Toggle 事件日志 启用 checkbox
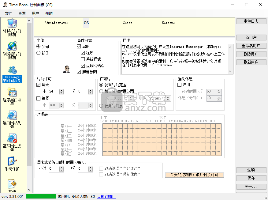Viewport: 268px width, 200px height. [79, 46]
